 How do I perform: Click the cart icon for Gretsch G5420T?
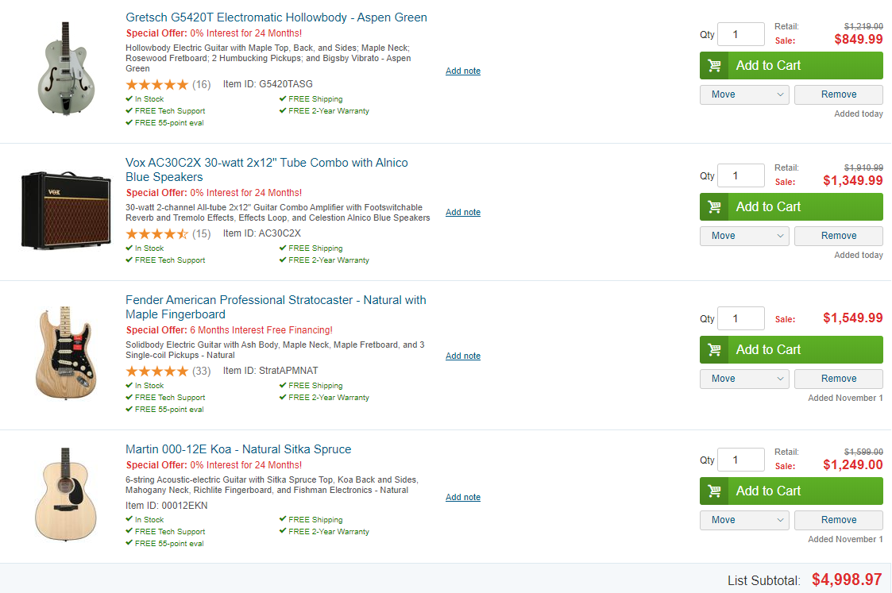coord(715,65)
